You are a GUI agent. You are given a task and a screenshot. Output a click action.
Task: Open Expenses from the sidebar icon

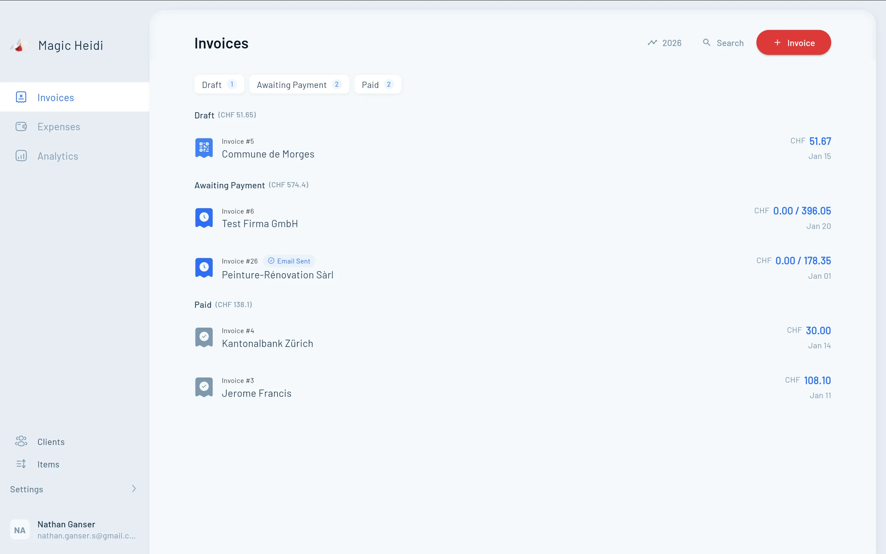pyautogui.click(x=21, y=126)
